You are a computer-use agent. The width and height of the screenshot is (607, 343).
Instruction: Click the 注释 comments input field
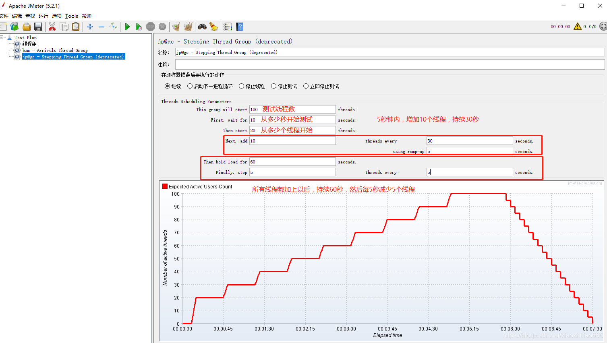pyautogui.click(x=390, y=64)
